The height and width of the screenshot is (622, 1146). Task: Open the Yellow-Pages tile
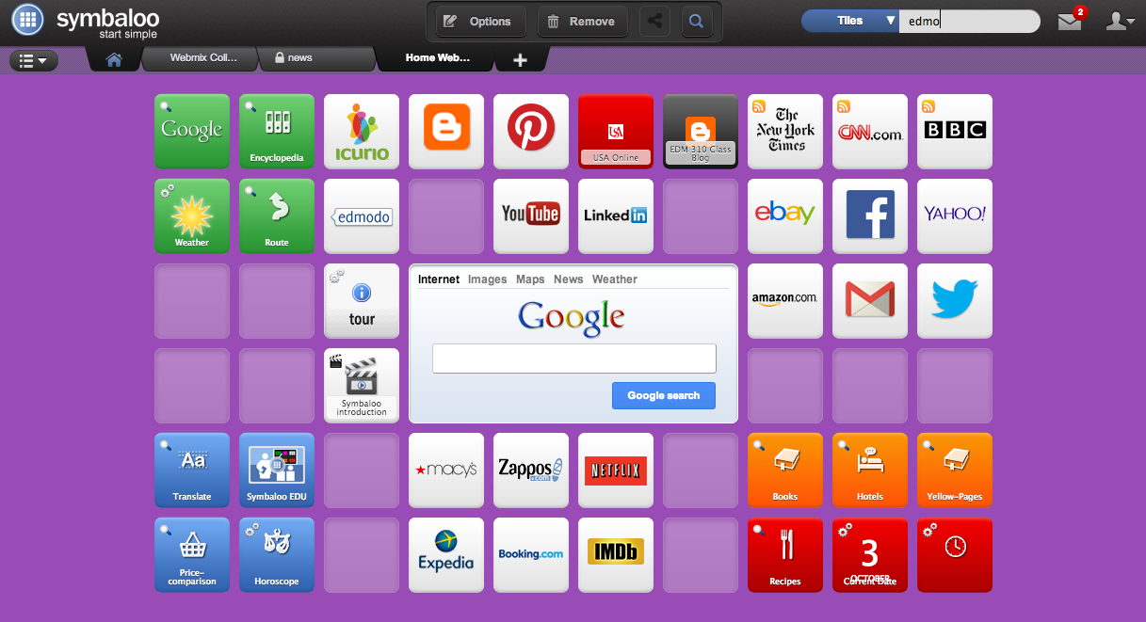pyautogui.click(x=955, y=470)
